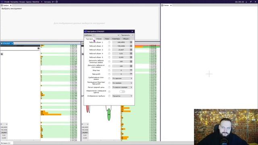Open Срабатывание стоп-заявок dropdown
258x145 pixels.
pyautogui.click(x=122, y=79)
